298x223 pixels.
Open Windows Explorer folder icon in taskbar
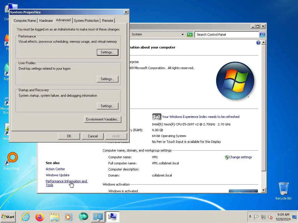point(54,217)
